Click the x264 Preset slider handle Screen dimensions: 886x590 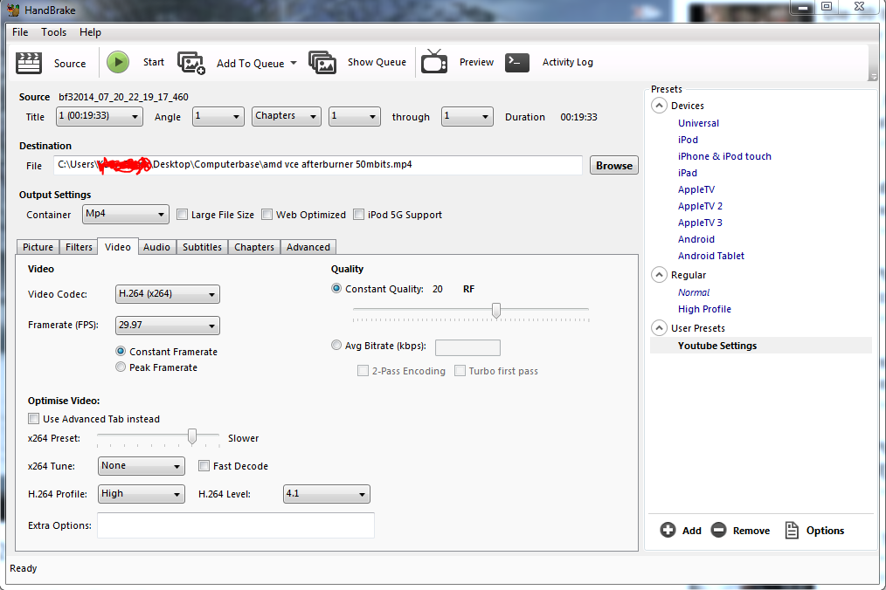pos(192,436)
